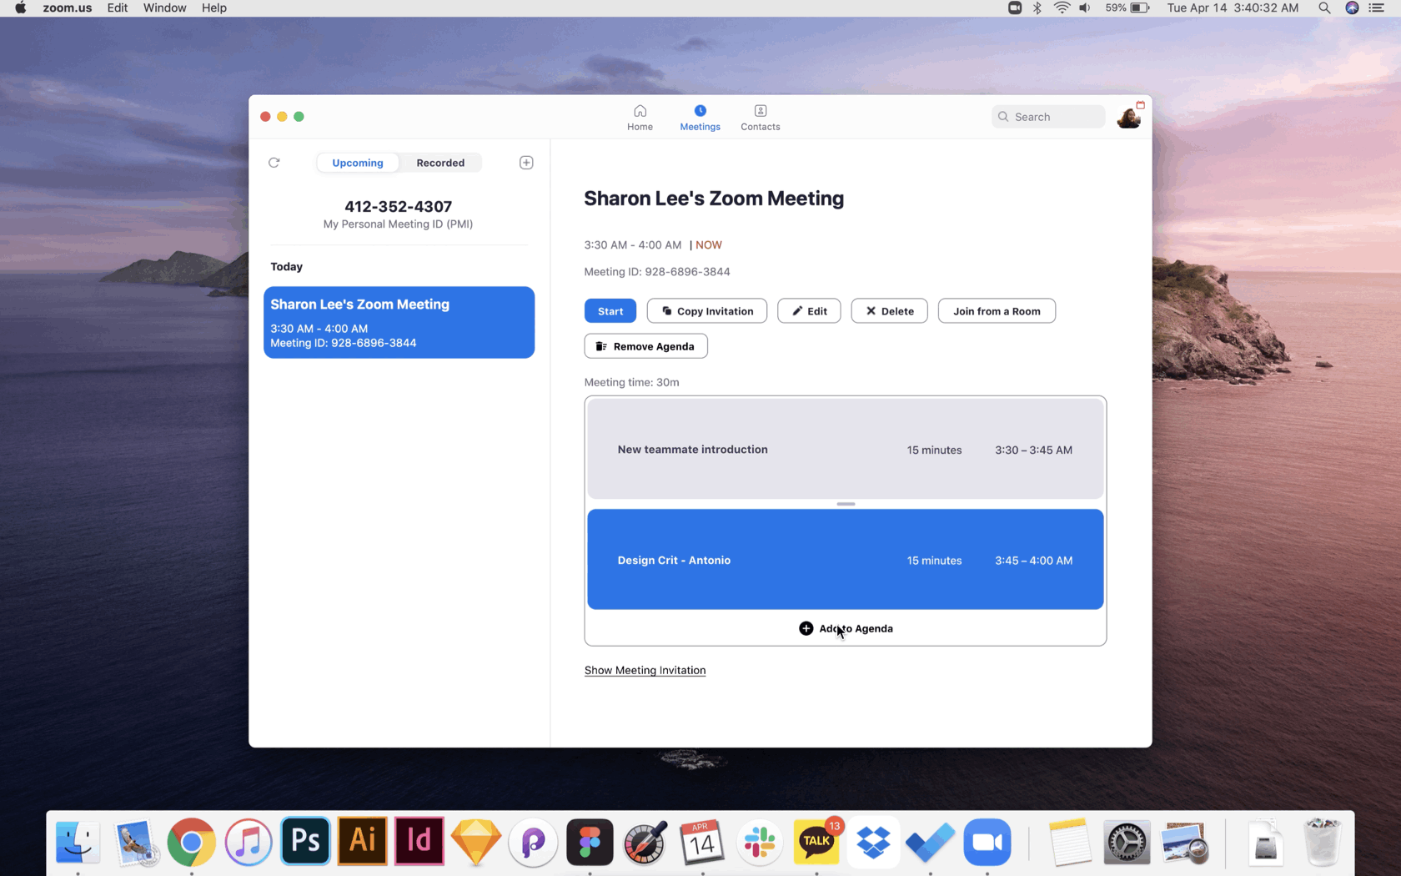This screenshot has height=876, width=1401.
Task: Open Wi-Fi status menu
Action: (1062, 8)
